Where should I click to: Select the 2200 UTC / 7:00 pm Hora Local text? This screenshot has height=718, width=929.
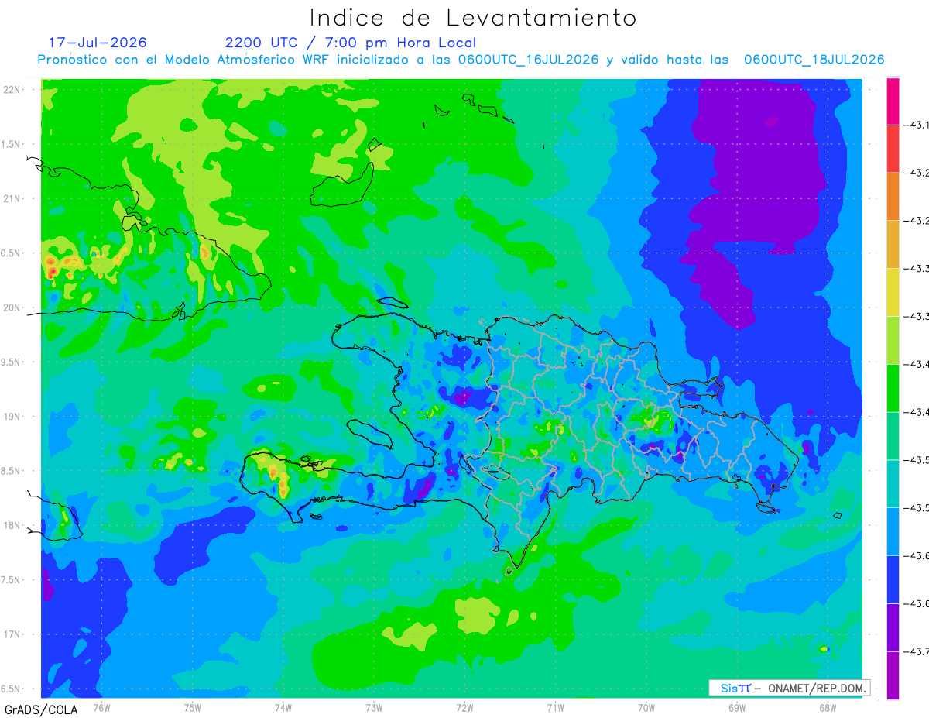(x=351, y=43)
